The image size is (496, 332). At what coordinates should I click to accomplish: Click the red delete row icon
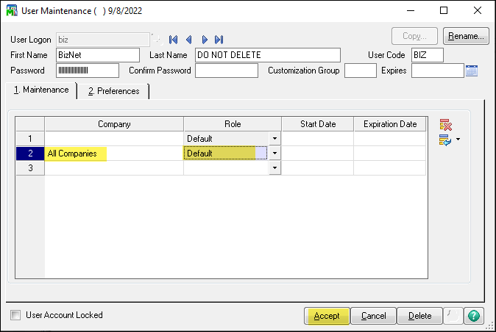pyautogui.click(x=445, y=125)
